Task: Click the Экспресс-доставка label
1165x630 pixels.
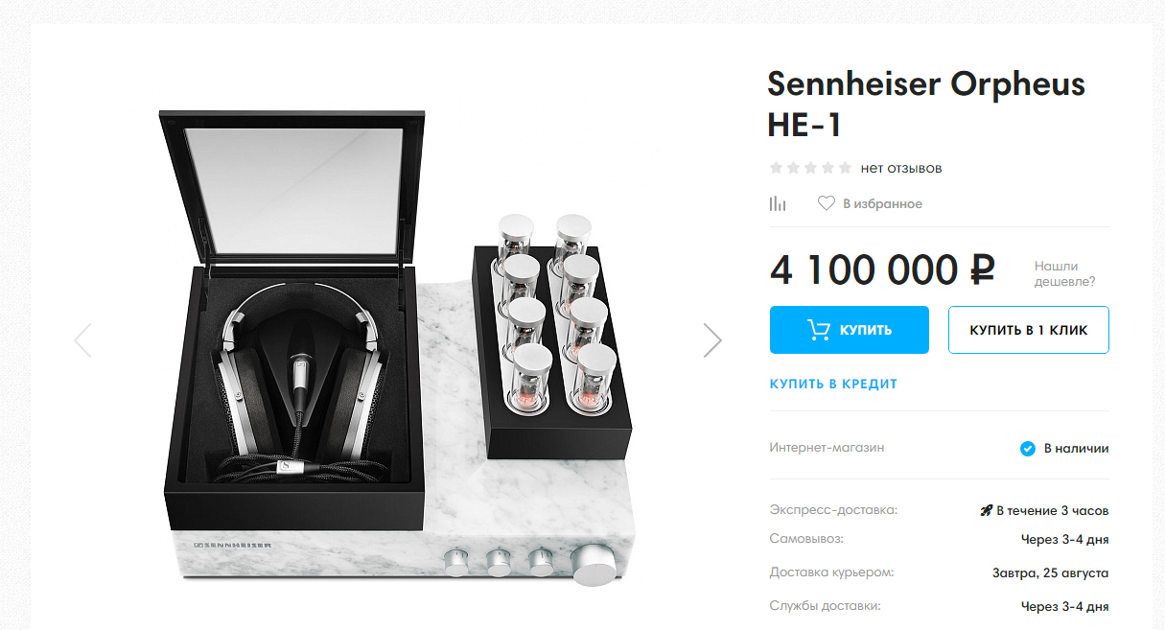Action: (833, 510)
